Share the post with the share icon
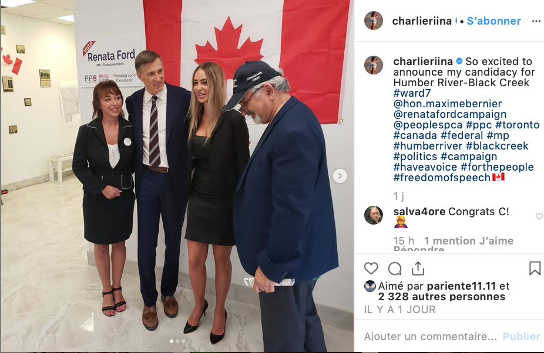Image resolution: width=544 pixels, height=353 pixels. [x=418, y=269]
